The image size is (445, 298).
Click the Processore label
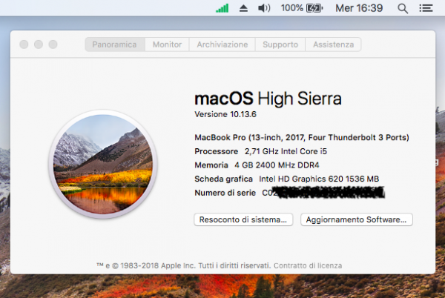click(x=217, y=151)
